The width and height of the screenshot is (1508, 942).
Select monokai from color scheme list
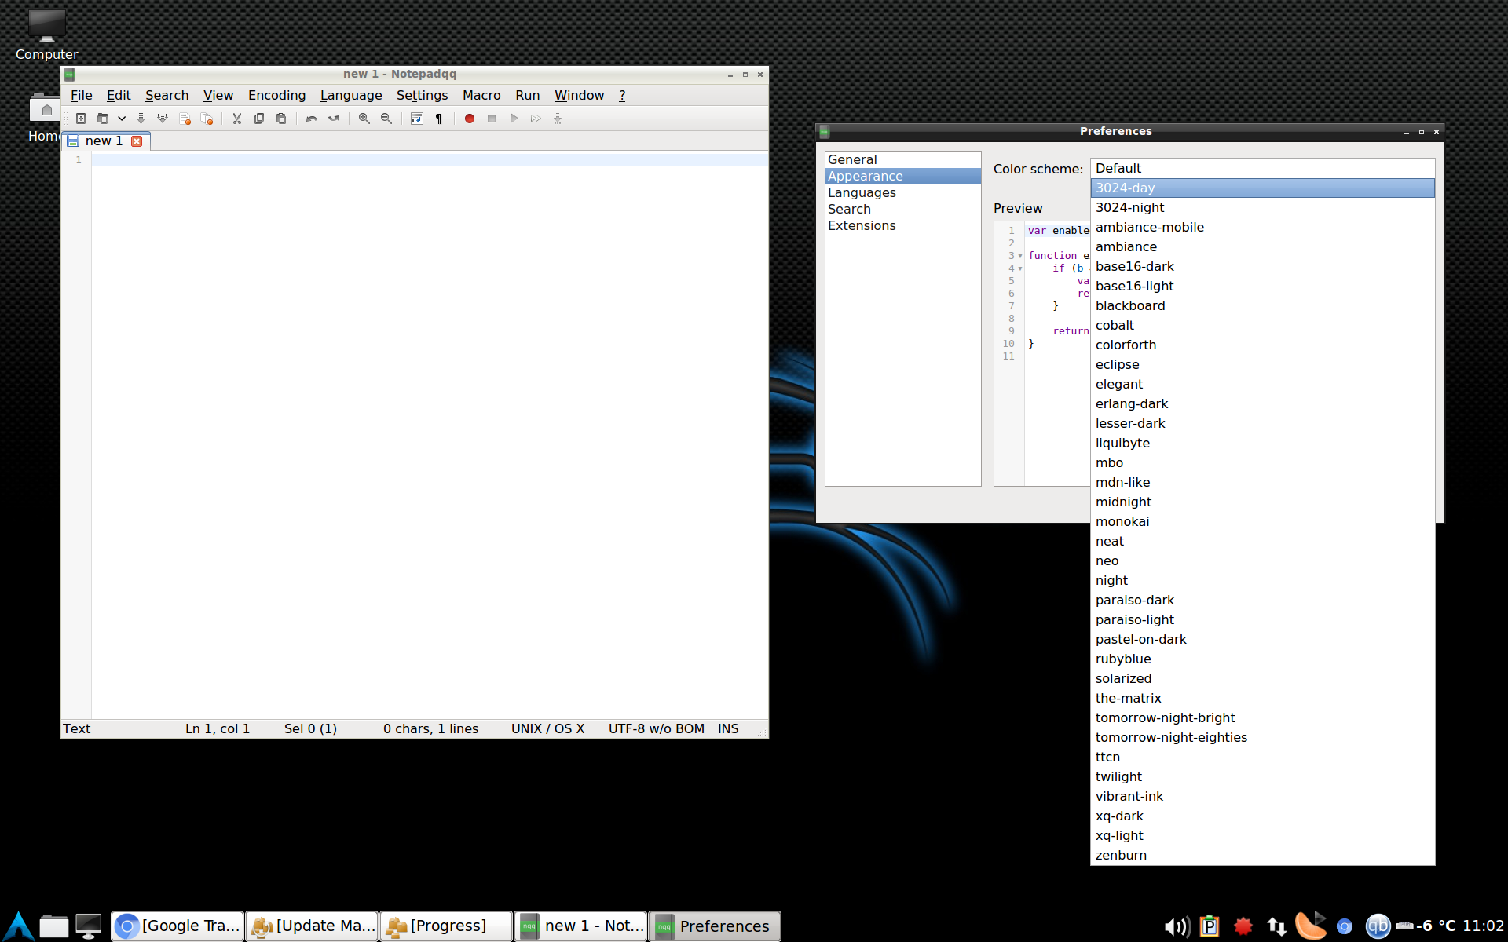coord(1122,521)
